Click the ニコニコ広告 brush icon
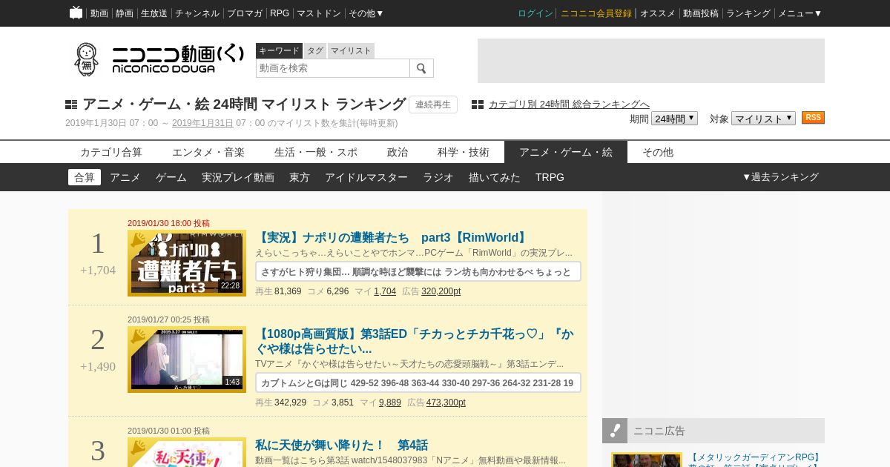 (615, 431)
